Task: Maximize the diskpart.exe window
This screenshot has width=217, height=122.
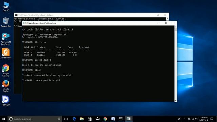Action: coord(166,23)
